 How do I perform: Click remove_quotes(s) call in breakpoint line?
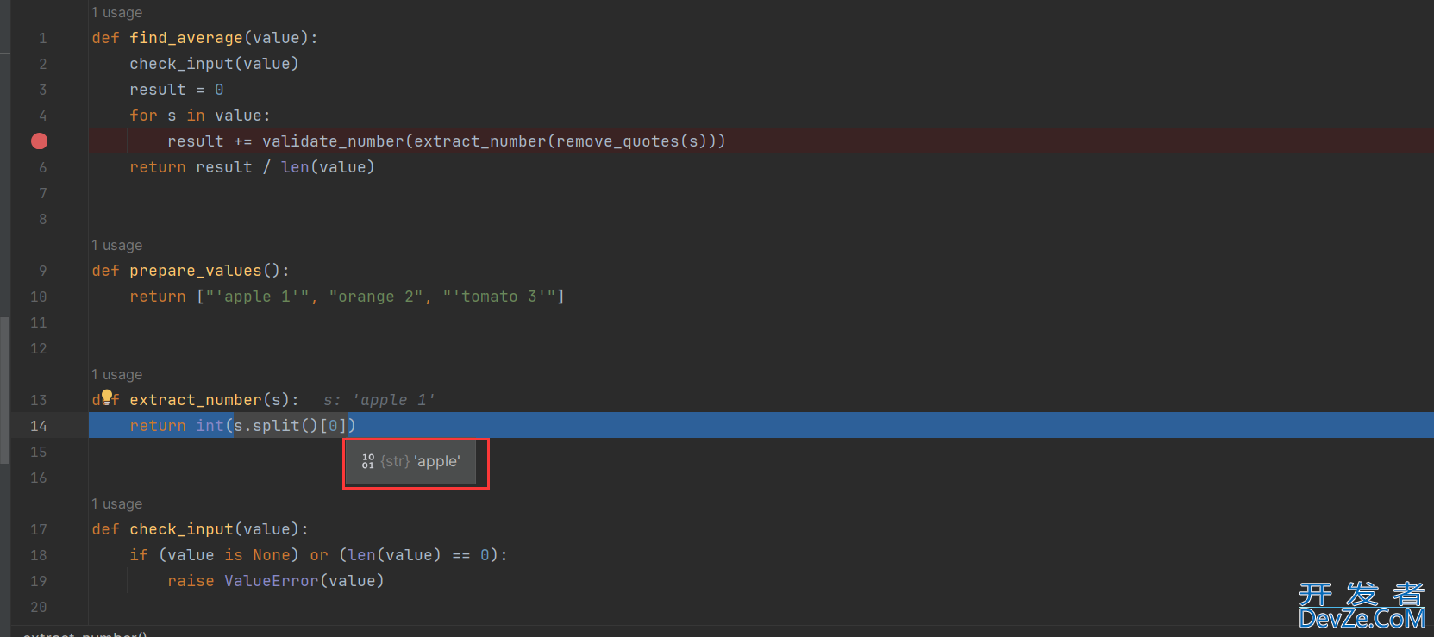coord(632,141)
